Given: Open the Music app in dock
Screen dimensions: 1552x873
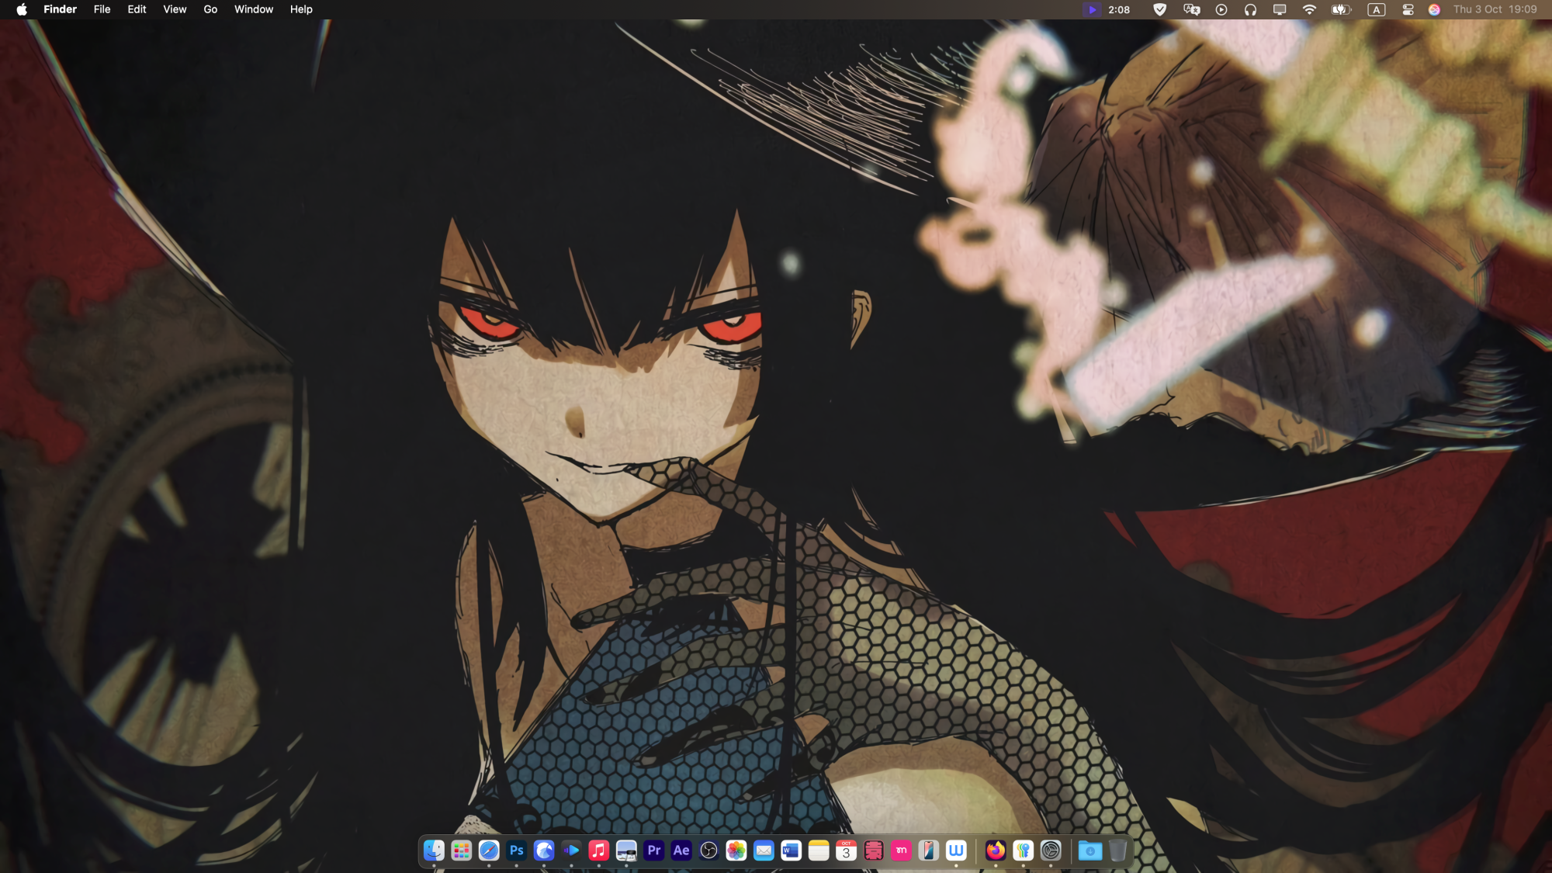Looking at the screenshot, I should pos(598,850).
